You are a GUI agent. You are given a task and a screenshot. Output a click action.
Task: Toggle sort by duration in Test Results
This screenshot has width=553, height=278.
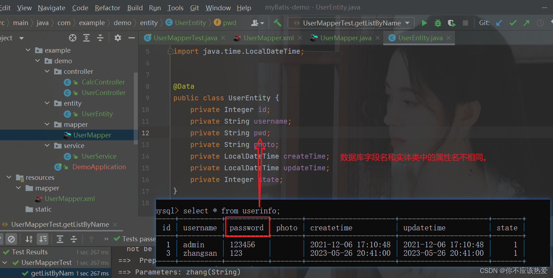point(42,239)
